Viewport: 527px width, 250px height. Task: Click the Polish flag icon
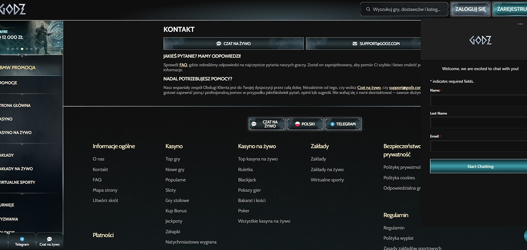pos(297,124)
